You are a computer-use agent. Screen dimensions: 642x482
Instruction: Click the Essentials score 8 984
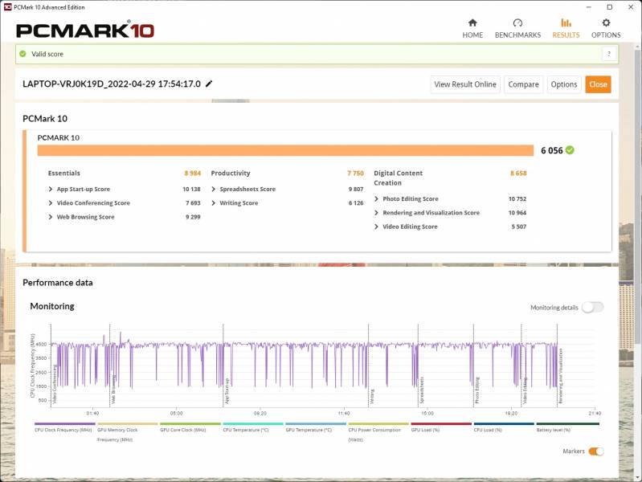(x=192, y=174)
